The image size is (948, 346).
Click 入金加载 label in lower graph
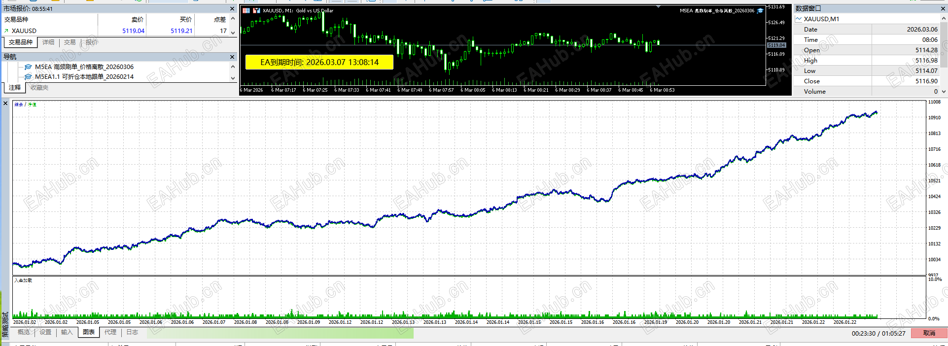pyautogui.click(x=23, y=280)
